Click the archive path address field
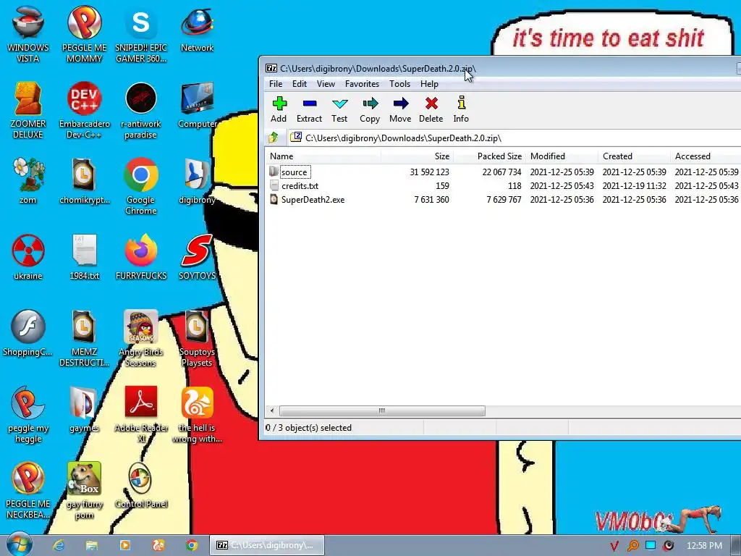The image size is (741, 556). click(x=515, y=138)
